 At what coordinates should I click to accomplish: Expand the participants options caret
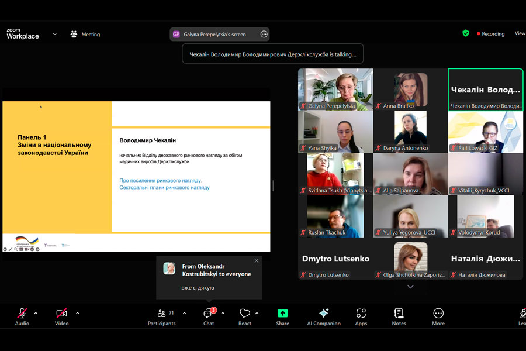coord(185,313)
